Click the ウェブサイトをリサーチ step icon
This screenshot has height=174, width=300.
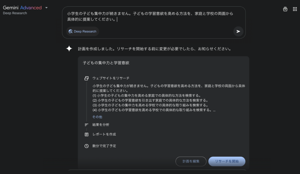point(86,78)
